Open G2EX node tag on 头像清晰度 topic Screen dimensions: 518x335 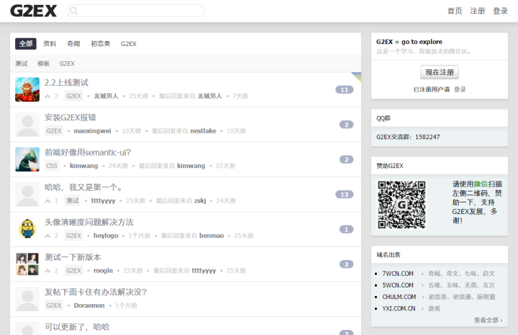click(73, 236)
